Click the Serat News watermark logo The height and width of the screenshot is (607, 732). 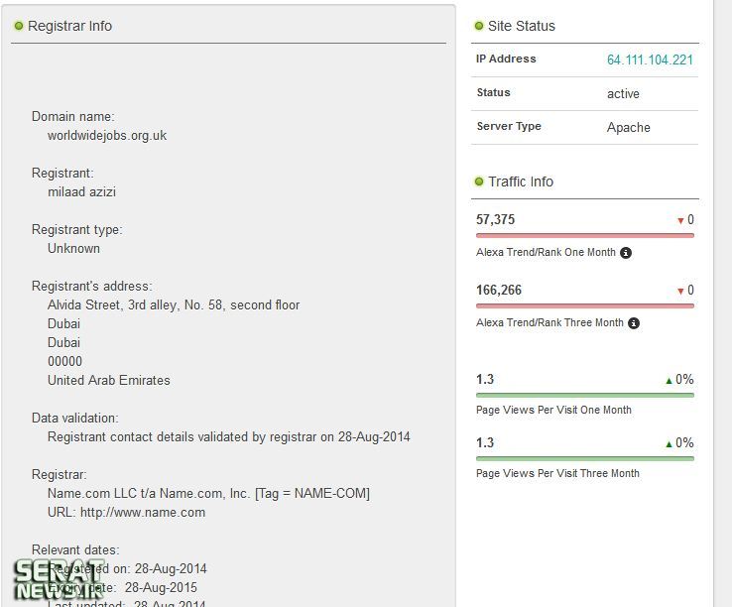[60, 580]
